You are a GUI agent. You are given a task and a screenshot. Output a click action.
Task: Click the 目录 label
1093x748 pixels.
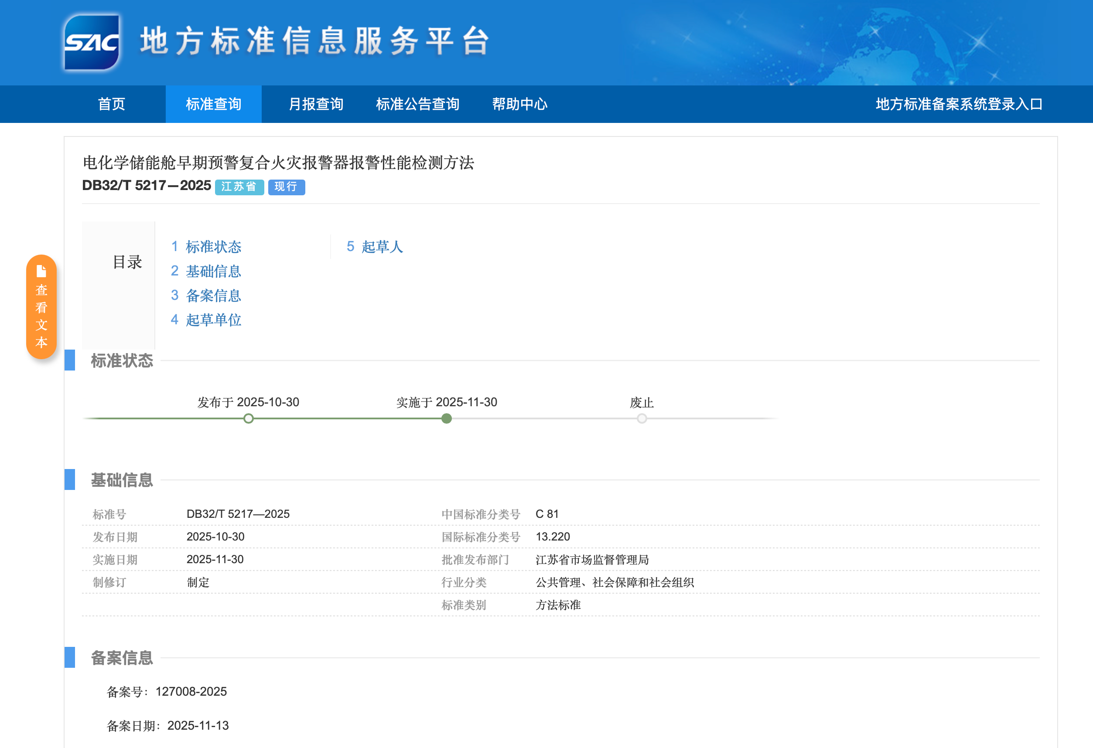click(x=127, y=262)
